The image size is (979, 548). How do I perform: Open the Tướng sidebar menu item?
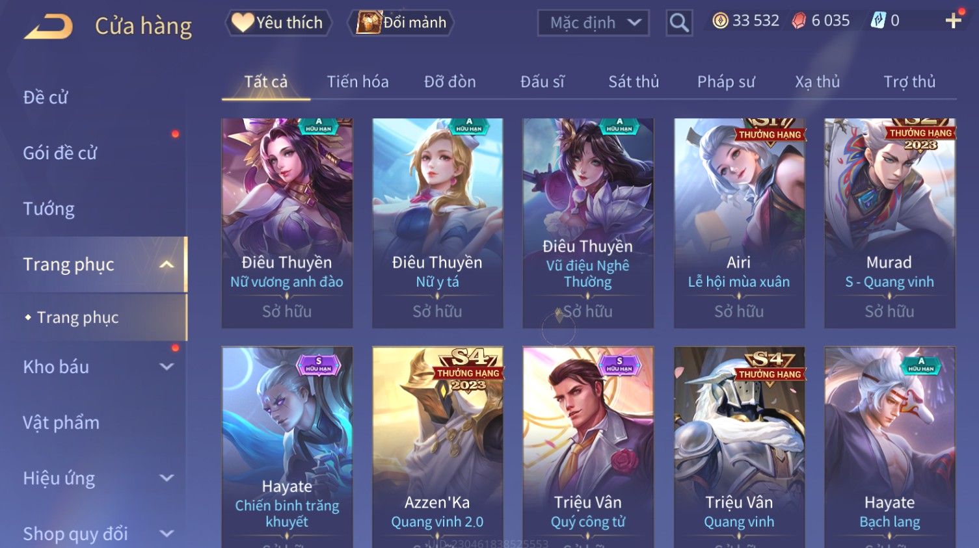(x=49, y=209)
